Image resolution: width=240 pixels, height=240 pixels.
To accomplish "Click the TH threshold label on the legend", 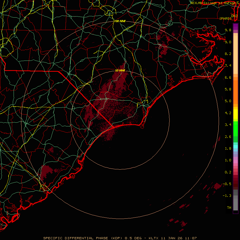I will coord(229,208).
